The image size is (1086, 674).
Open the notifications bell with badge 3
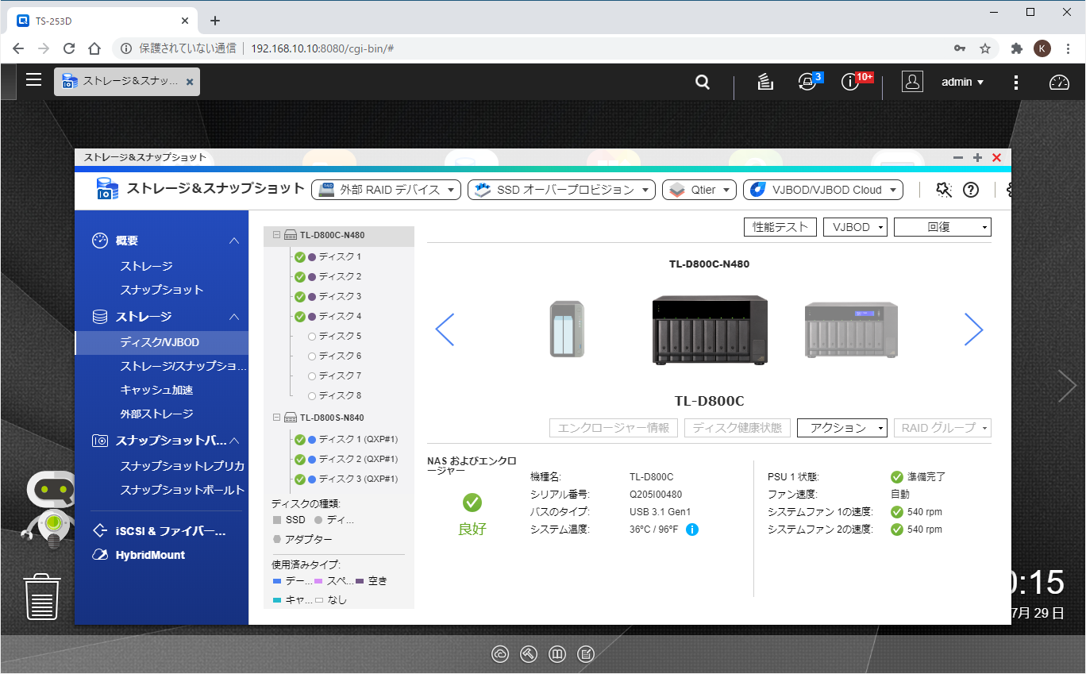(807, 82)
